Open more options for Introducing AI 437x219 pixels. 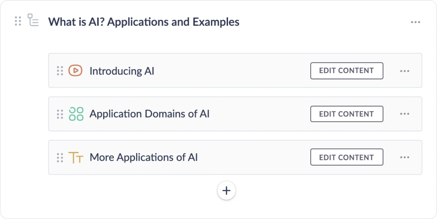[x=405, y=71]
